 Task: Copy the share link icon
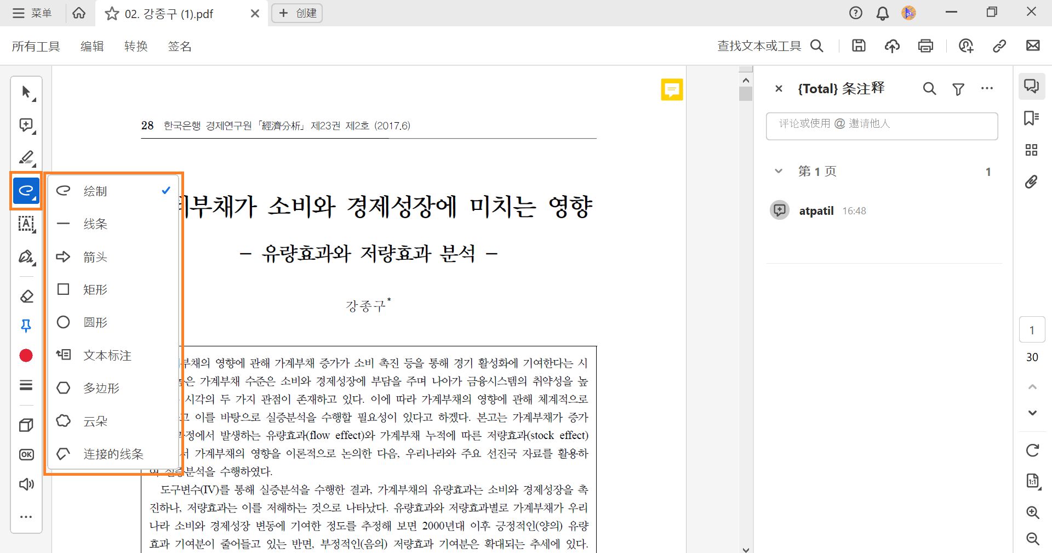(x=999, y=46)
